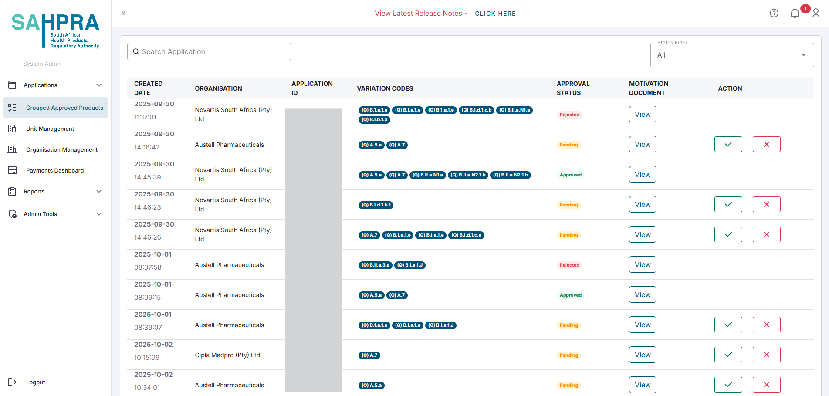Open the Status Filter dropdown
The height and width of the screenshot is (396, 829).
[731, 55]
